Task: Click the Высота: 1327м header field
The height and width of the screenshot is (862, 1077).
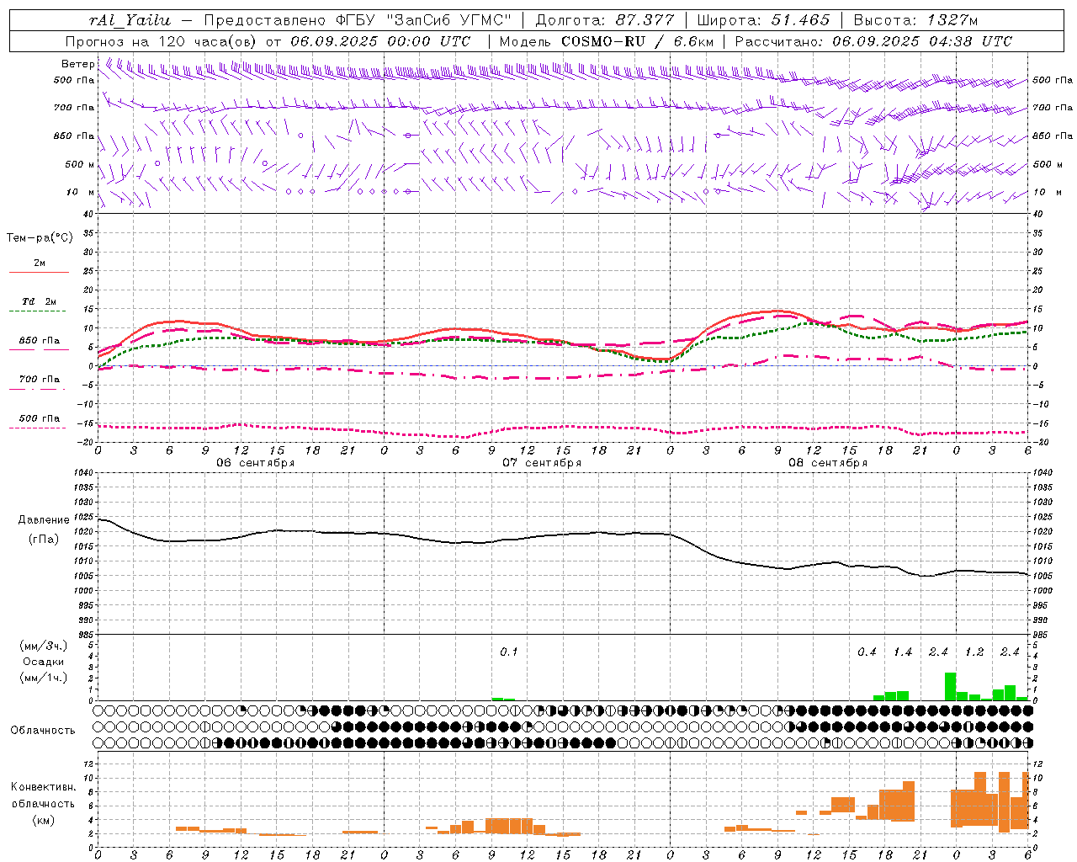Action: [915, 20]
